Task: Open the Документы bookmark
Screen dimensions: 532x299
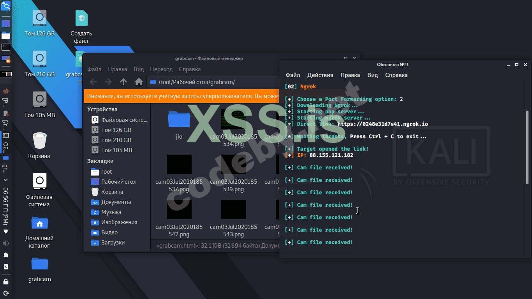Action: 111,202
